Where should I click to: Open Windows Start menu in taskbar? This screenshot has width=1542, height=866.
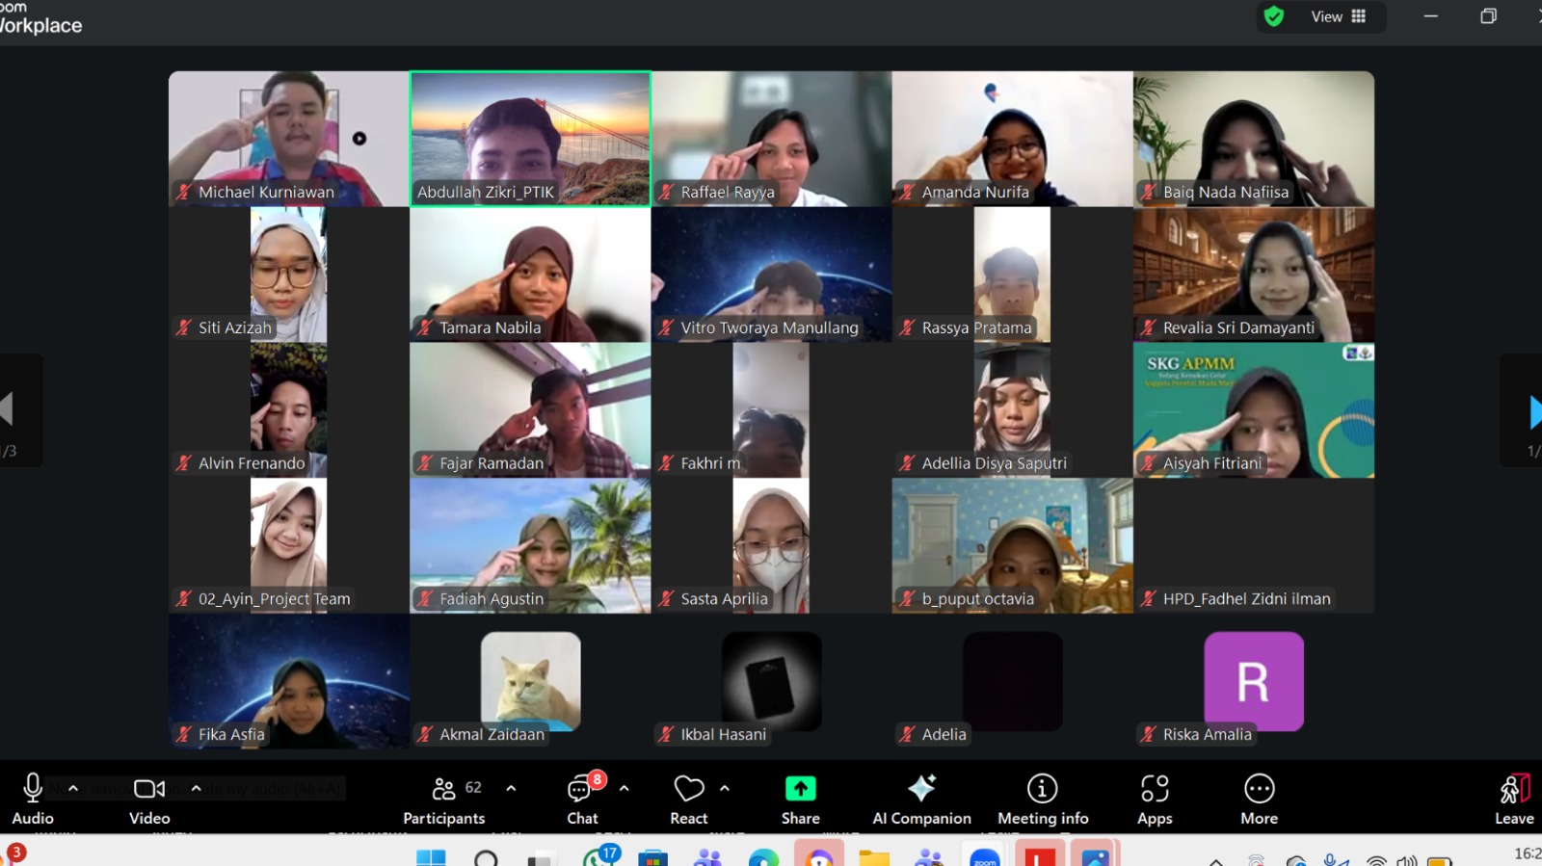pyautogui.click(x=431, y=856)
